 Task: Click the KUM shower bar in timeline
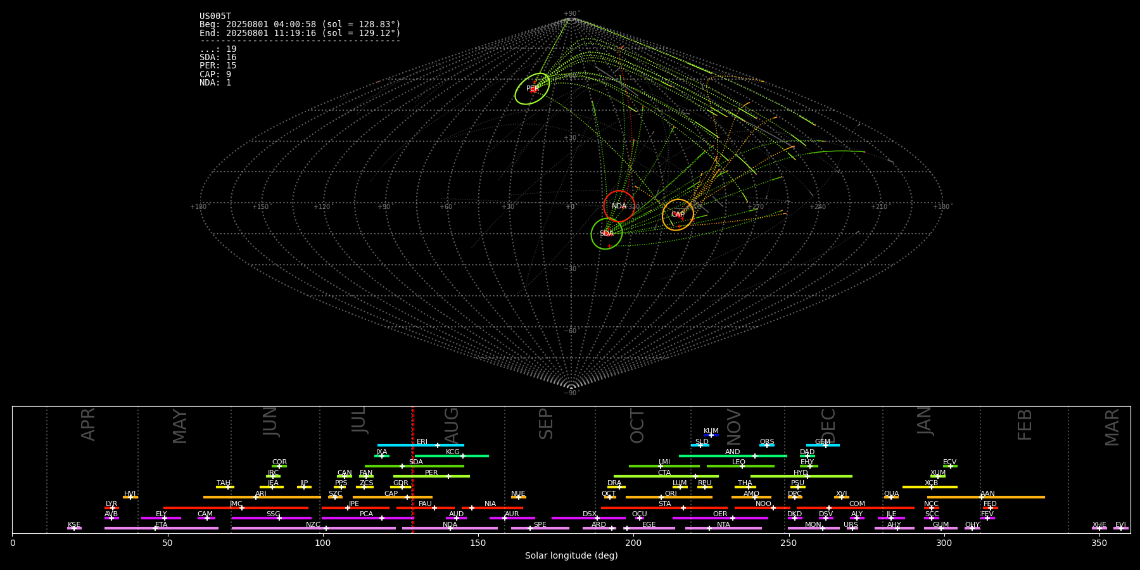711,435
